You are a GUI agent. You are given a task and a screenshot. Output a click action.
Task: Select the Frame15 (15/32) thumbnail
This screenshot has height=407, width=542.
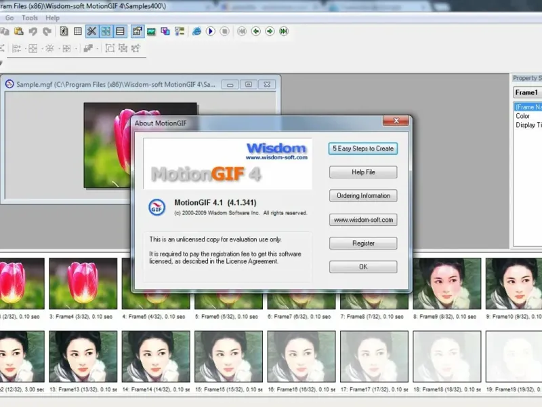click(x=228, y=357)
